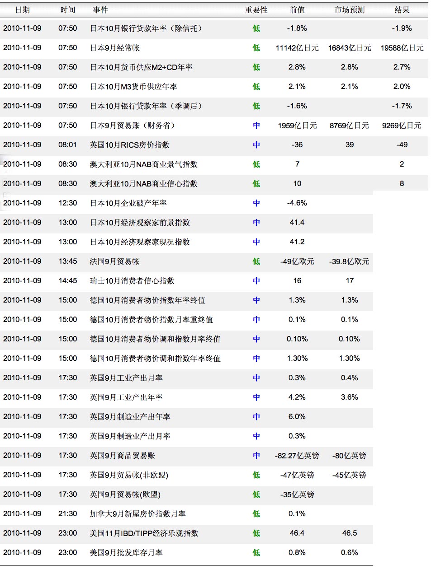Screen dimensions: 431x569
Task: Select event 英国9月工业产出月率
Action: (x=126, y=378)
